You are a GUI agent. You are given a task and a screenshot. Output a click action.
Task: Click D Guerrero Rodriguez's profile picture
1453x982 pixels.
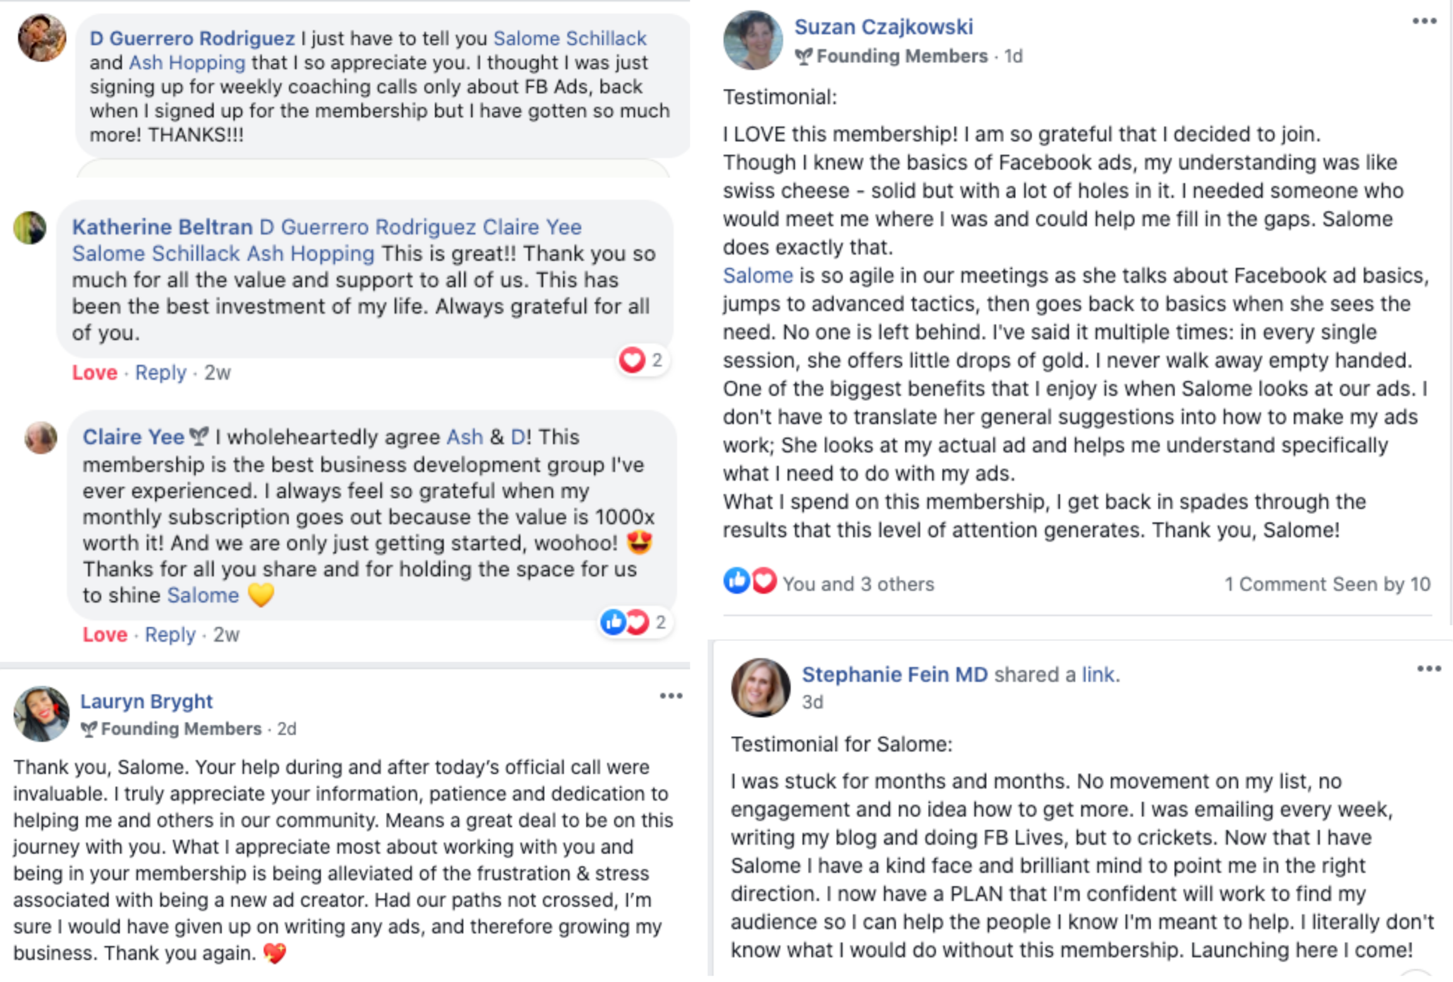[42, 38]
